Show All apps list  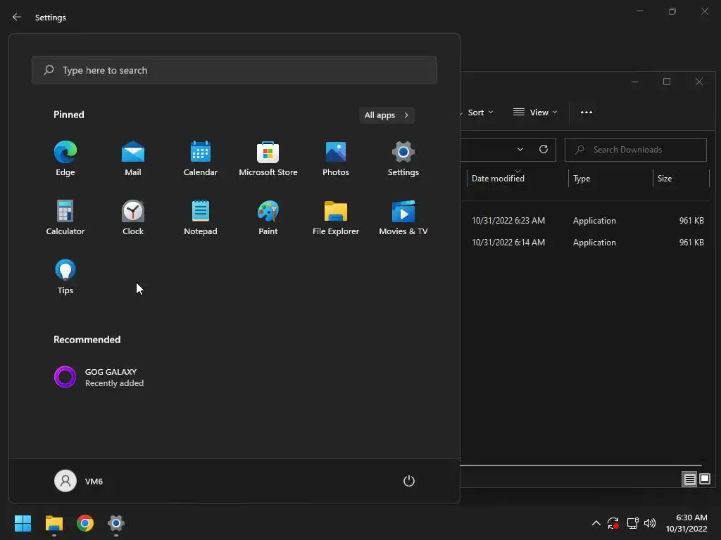click(387, 115)
